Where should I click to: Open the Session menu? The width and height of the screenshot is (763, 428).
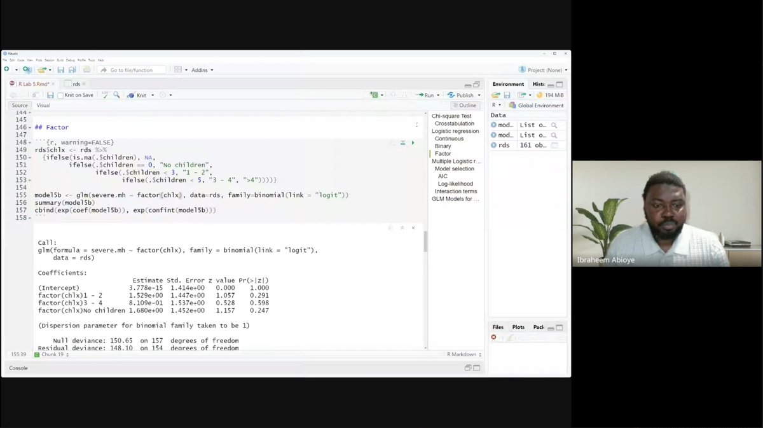coord(50,60)
